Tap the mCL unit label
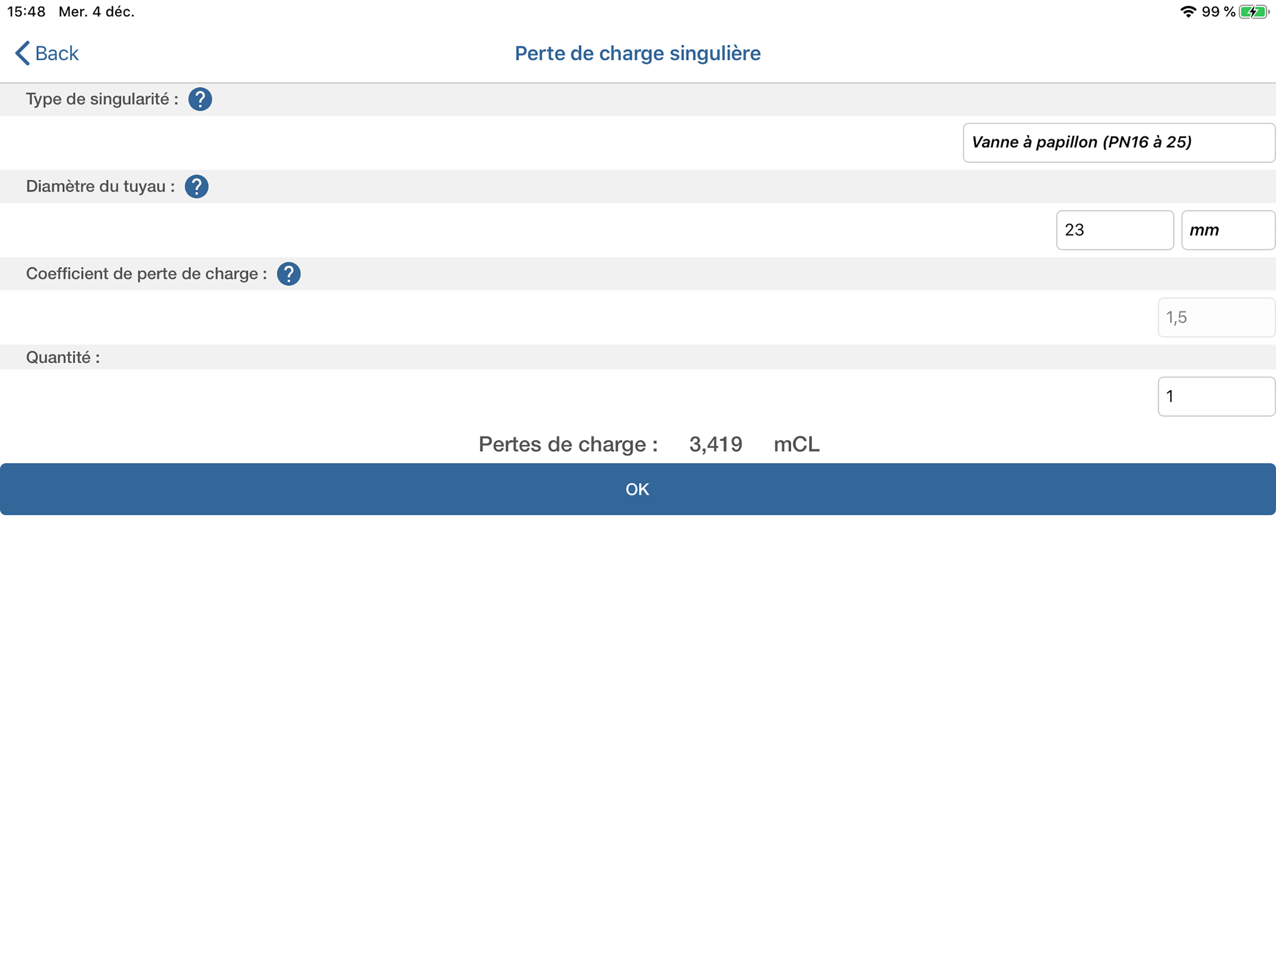The height and width of the screenshot is (956, 1276). click(796, 444)
